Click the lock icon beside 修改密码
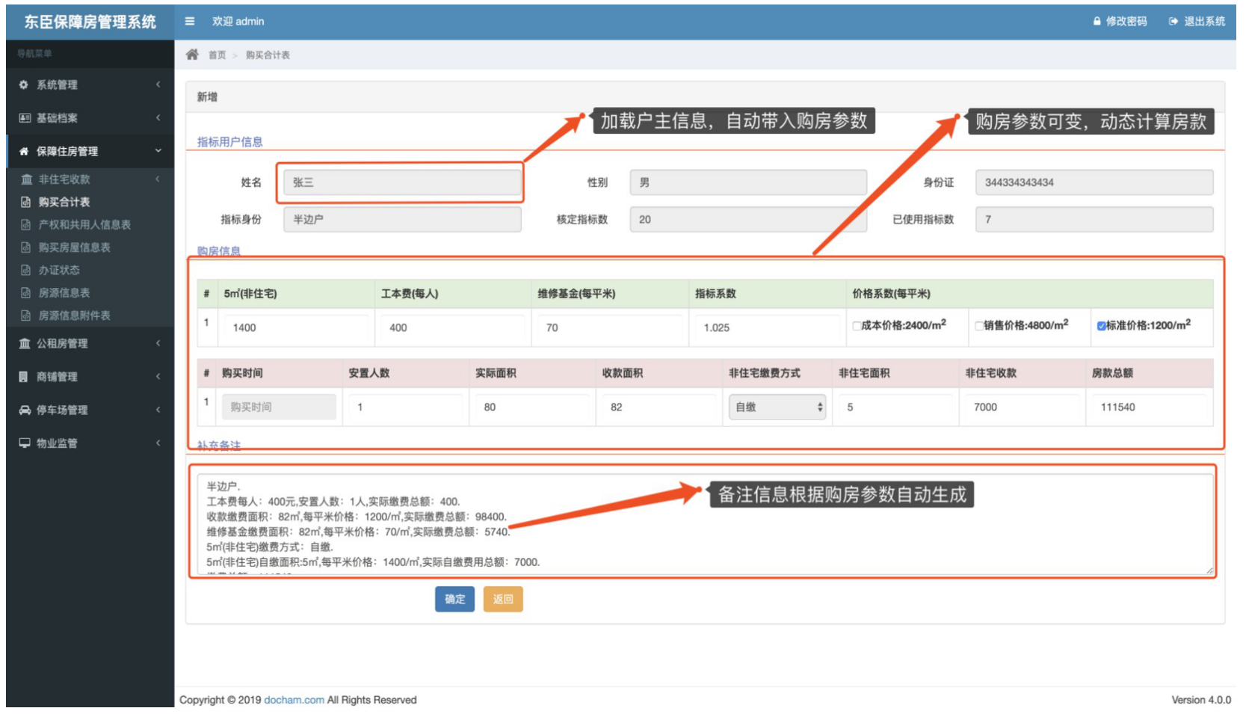The width and height of the screenshot is (1246, 714). click(1097, 22)
